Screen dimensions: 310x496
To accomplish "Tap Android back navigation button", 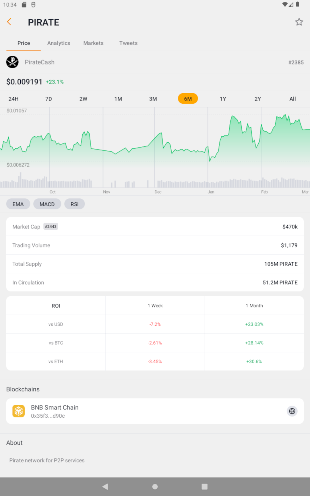I will 105,487.
